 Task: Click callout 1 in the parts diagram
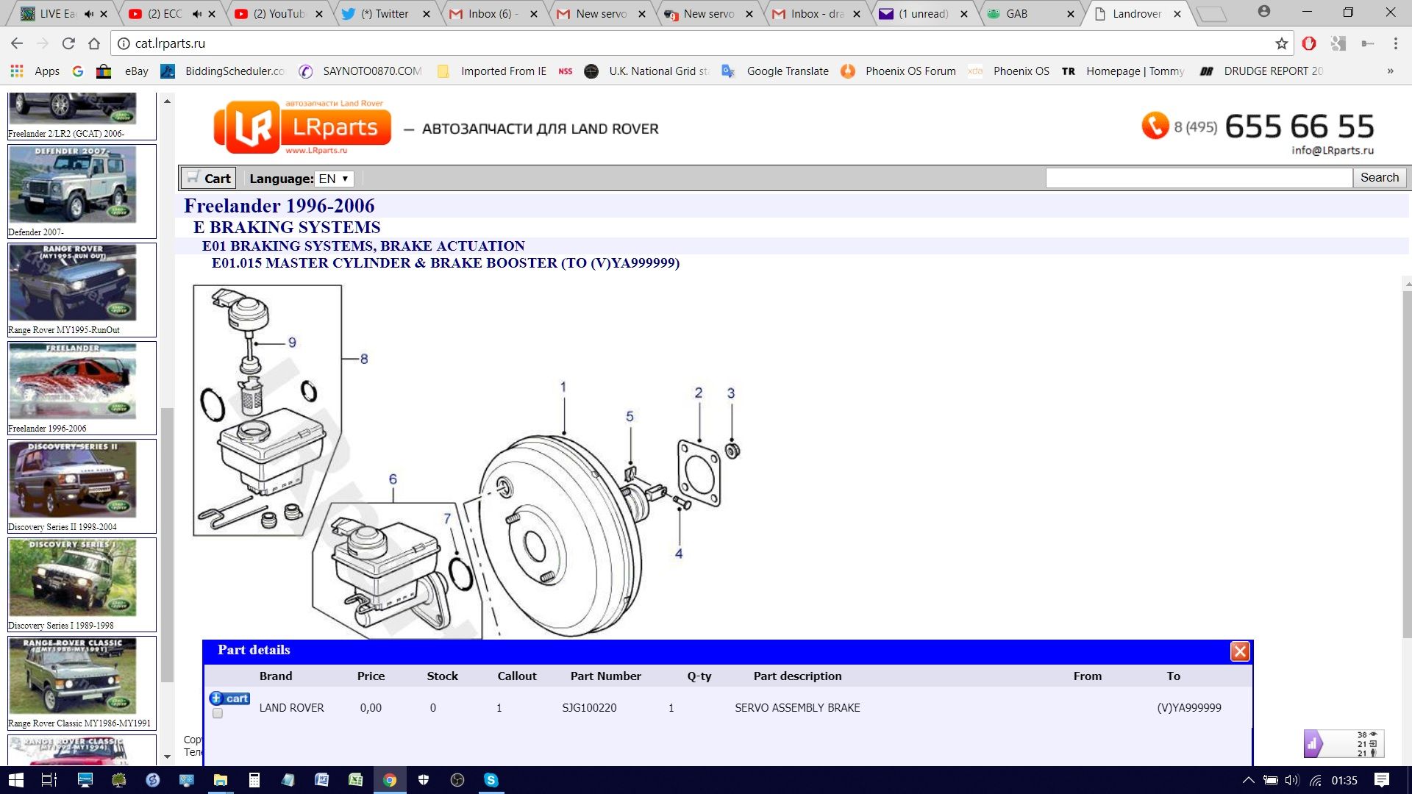[x=563, y=387]
